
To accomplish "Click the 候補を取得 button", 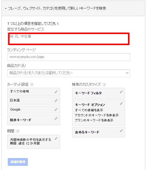I will [18, 162].
